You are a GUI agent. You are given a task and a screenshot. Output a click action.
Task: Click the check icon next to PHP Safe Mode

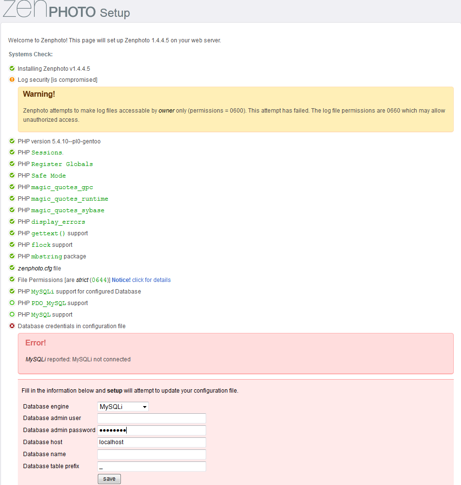pyautogui.click(x=12, y=175)
